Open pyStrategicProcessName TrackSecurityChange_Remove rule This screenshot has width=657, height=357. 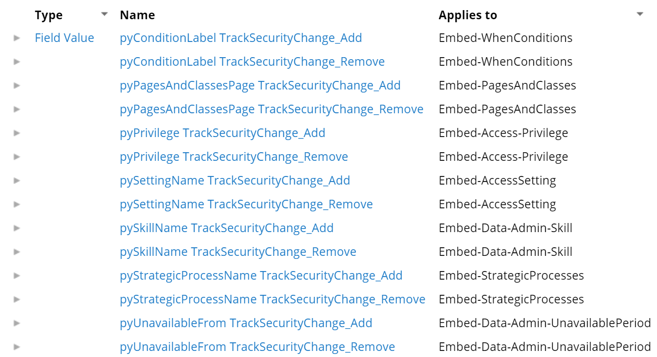click(x=273, y=299)
